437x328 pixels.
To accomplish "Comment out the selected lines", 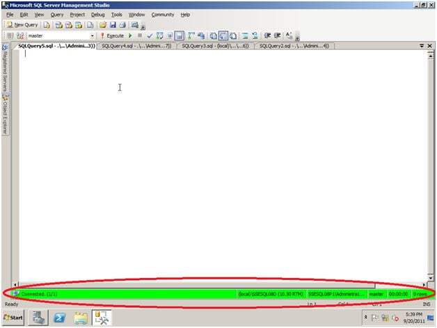I will click(x=245, y=35).
